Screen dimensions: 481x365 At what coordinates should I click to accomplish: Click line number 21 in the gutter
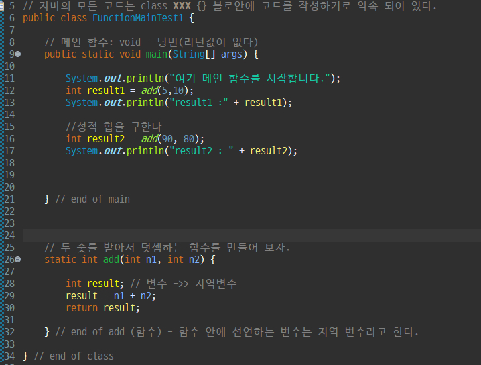[x=9, y=199]
